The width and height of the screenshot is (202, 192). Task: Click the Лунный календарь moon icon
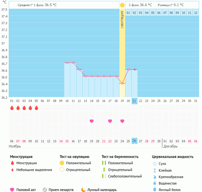point(84,190)
